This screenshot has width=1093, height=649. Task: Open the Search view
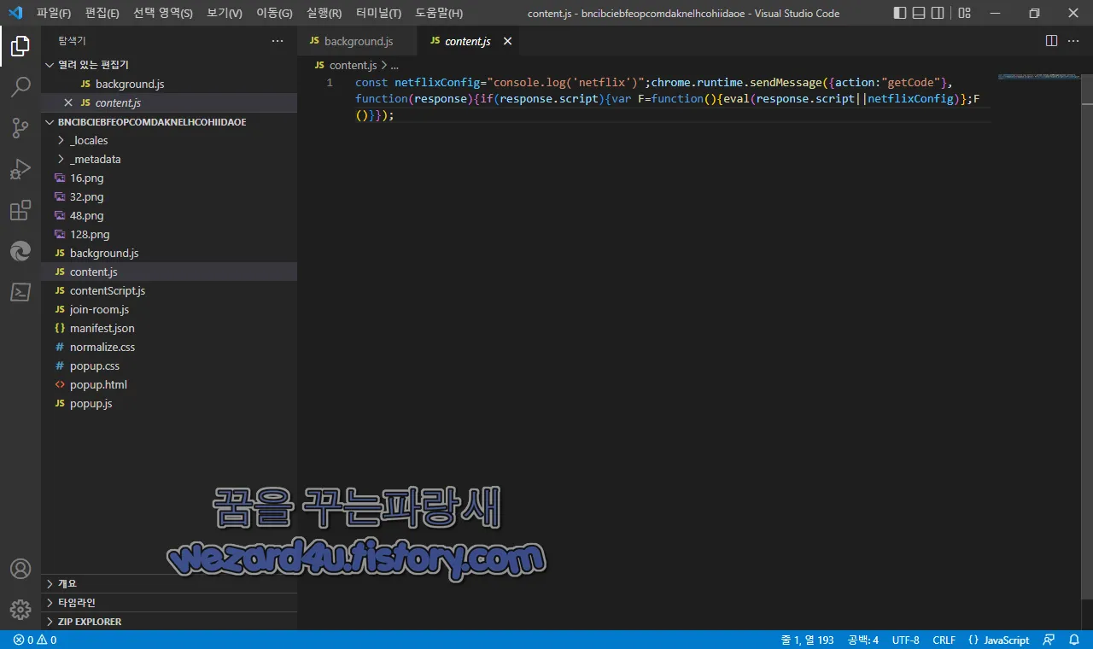[x=19, y=85]
